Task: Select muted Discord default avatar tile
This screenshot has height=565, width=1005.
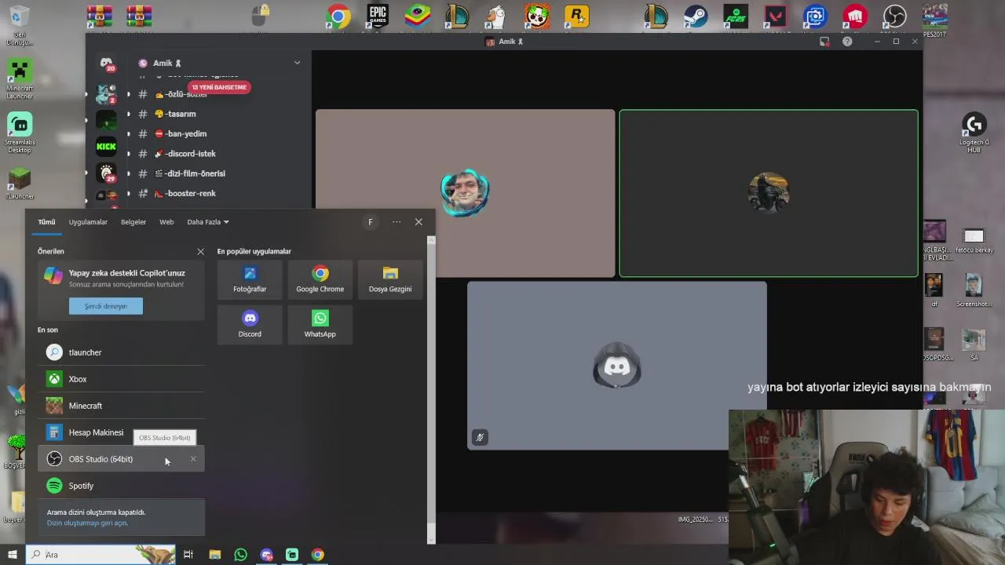Action: tap(616, 366)
